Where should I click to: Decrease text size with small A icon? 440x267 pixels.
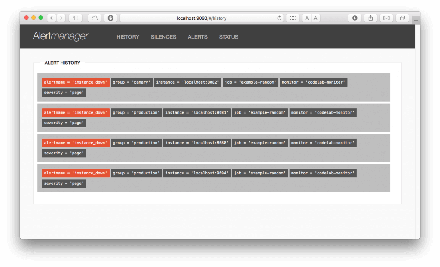[306, 18]
